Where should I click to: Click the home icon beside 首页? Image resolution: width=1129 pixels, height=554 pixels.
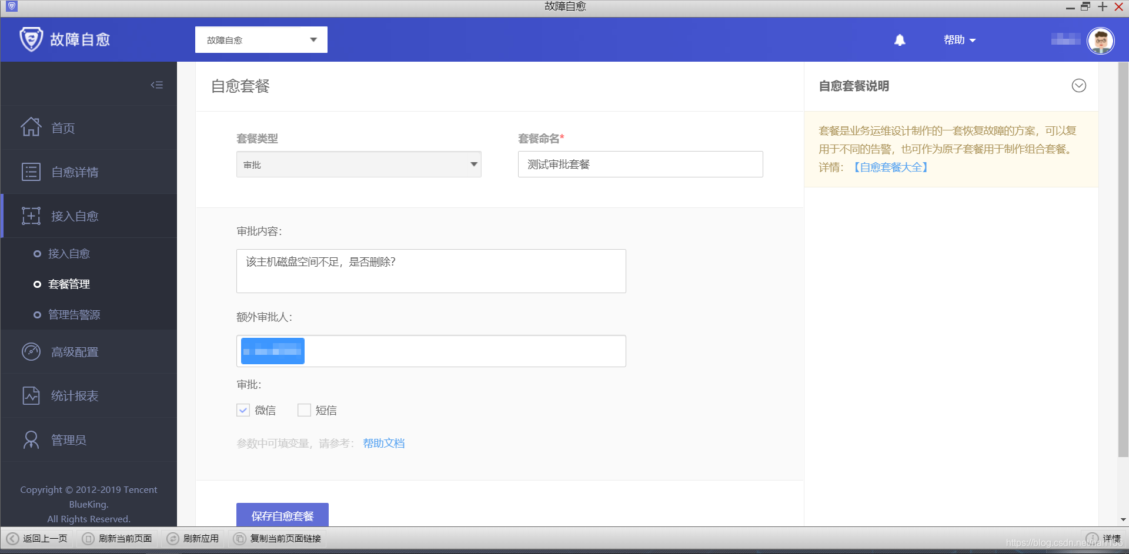click(x=31, y=127)
